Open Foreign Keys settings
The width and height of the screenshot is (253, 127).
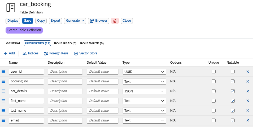[56, 53]
